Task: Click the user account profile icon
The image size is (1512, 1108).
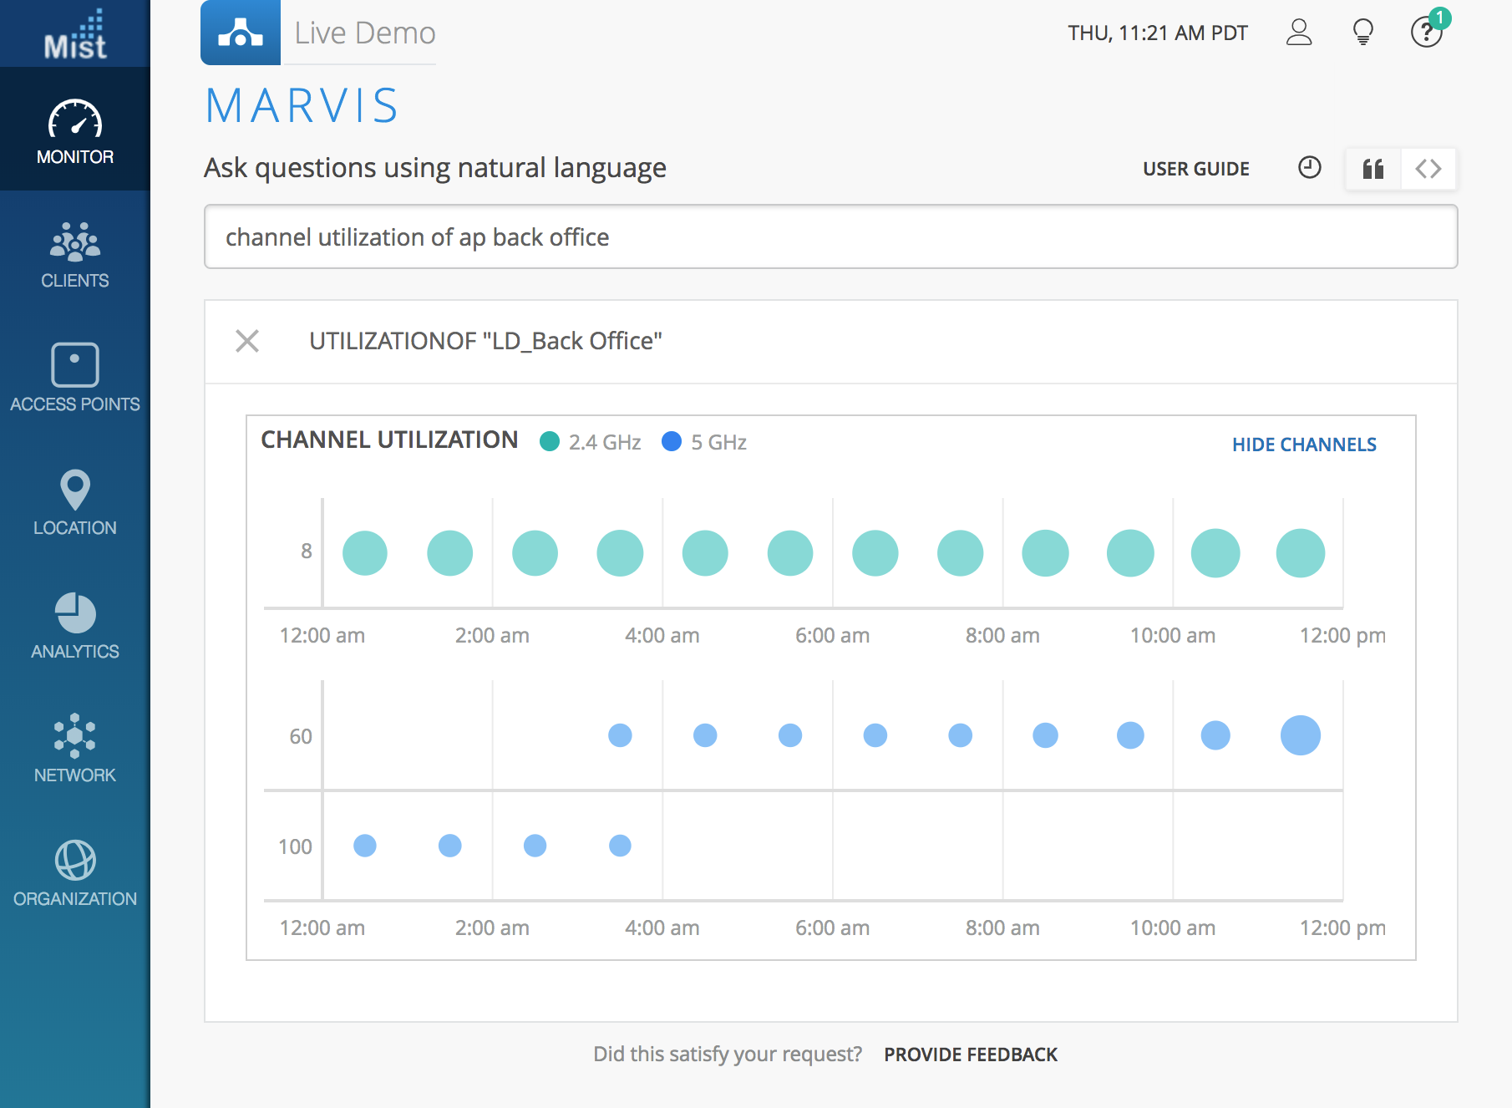Action: 1298,33
